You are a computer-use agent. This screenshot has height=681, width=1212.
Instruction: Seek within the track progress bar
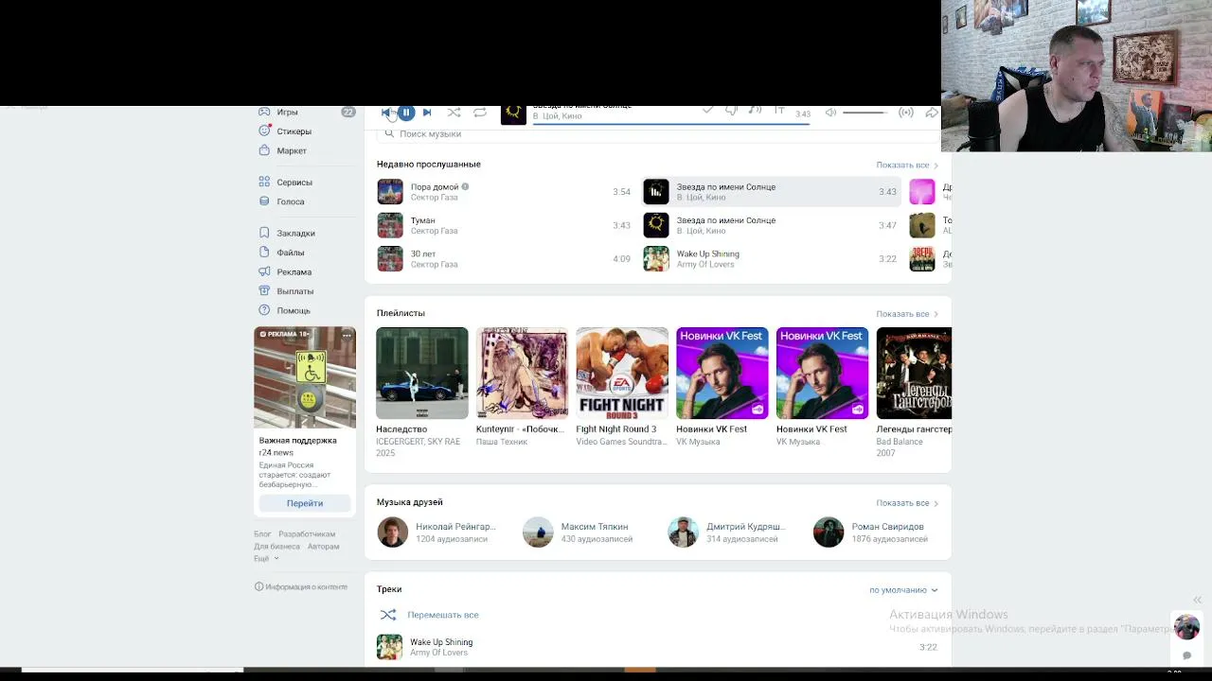point(671,123)
